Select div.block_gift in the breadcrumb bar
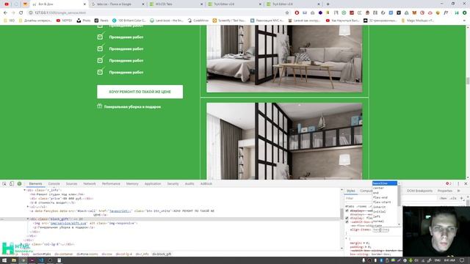470x264 pixels. (x=162, y=254)
